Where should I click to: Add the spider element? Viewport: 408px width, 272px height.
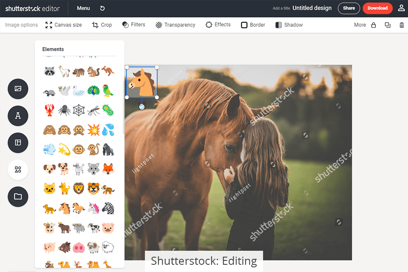(64, 110)
